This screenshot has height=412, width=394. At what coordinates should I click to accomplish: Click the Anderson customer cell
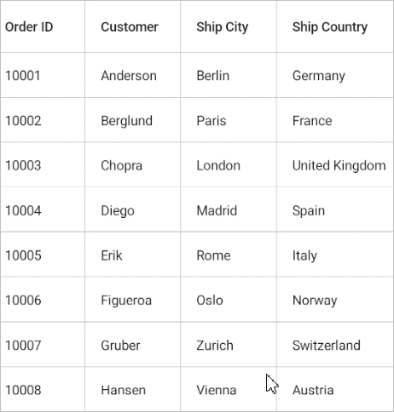pyautogui.click(x=132, y=75)
